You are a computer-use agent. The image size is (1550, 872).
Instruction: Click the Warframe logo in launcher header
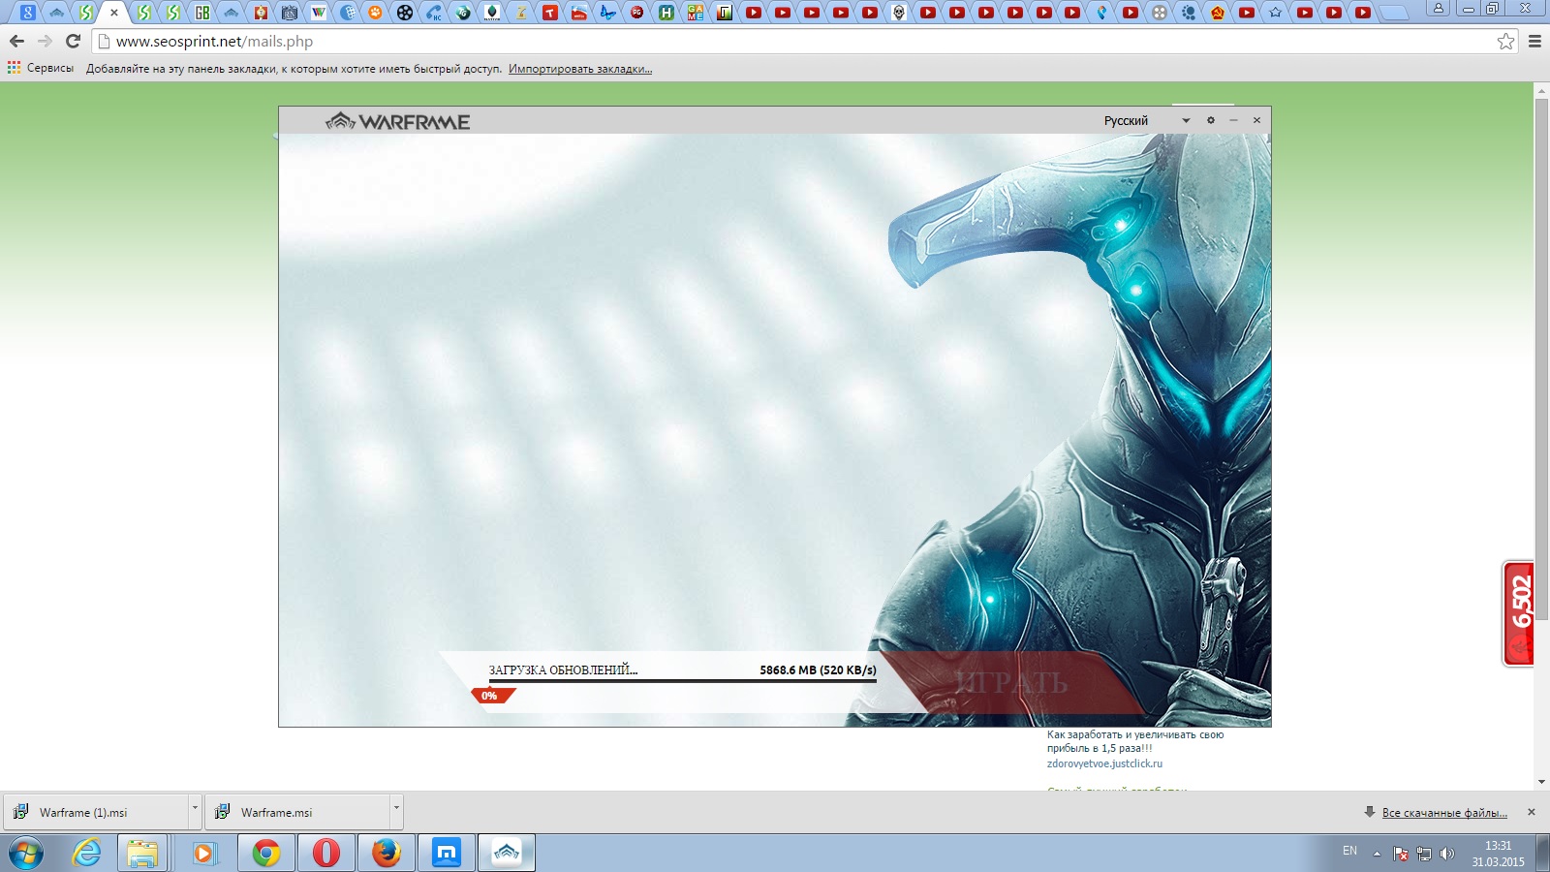point(398,121)
